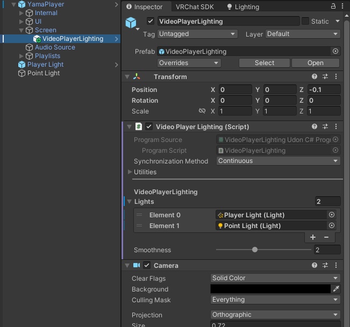
Task: Open Camera component help icon
Action: (x=315, y=265)
